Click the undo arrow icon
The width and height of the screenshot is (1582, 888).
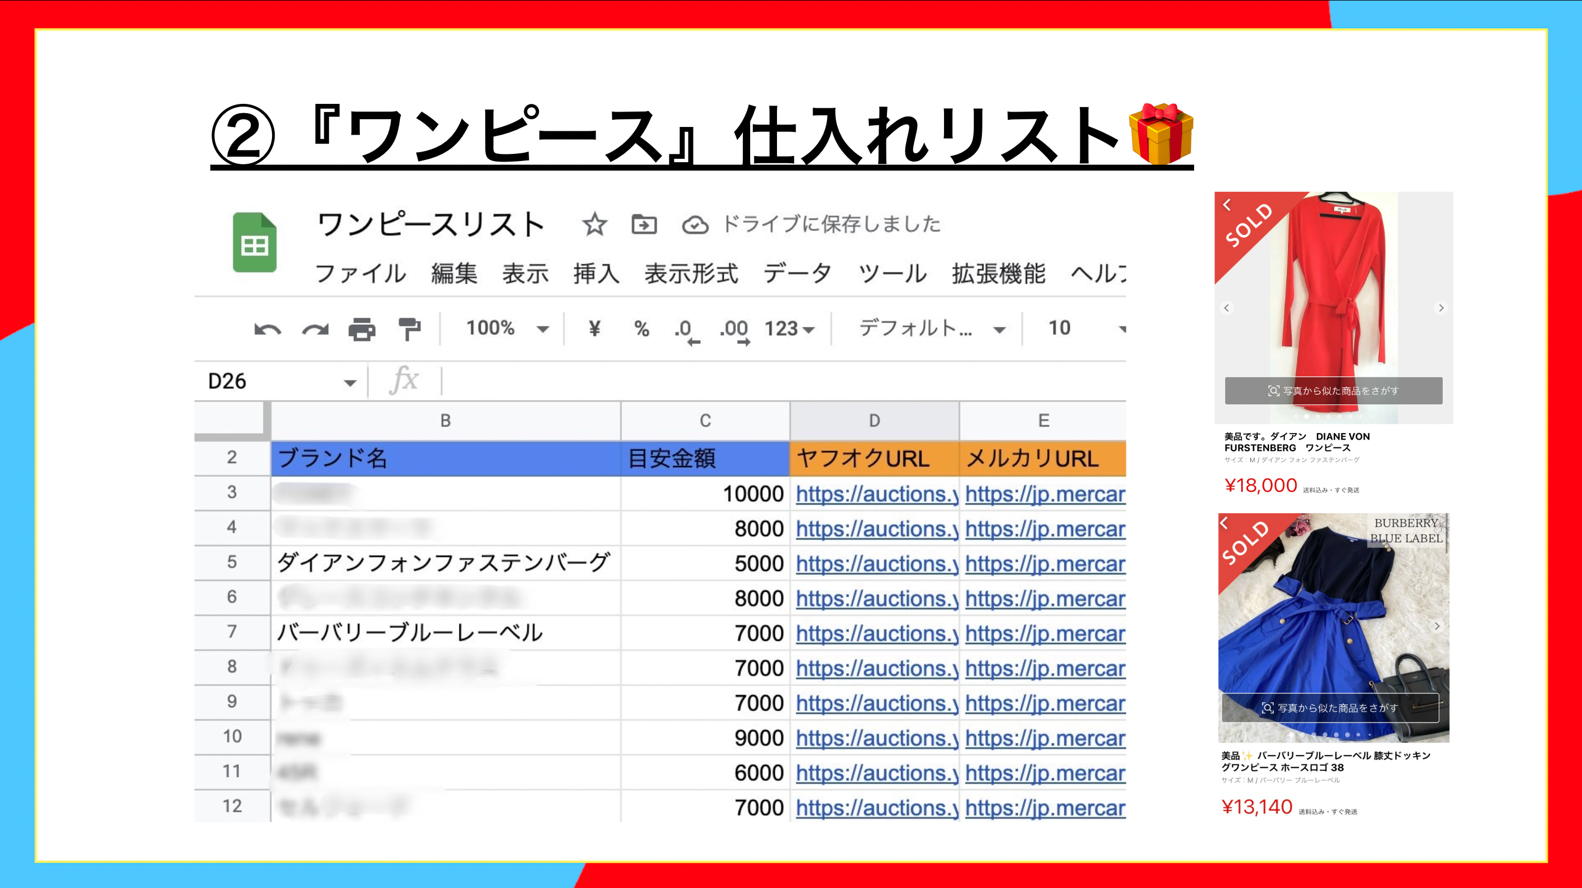click(267, 330)
